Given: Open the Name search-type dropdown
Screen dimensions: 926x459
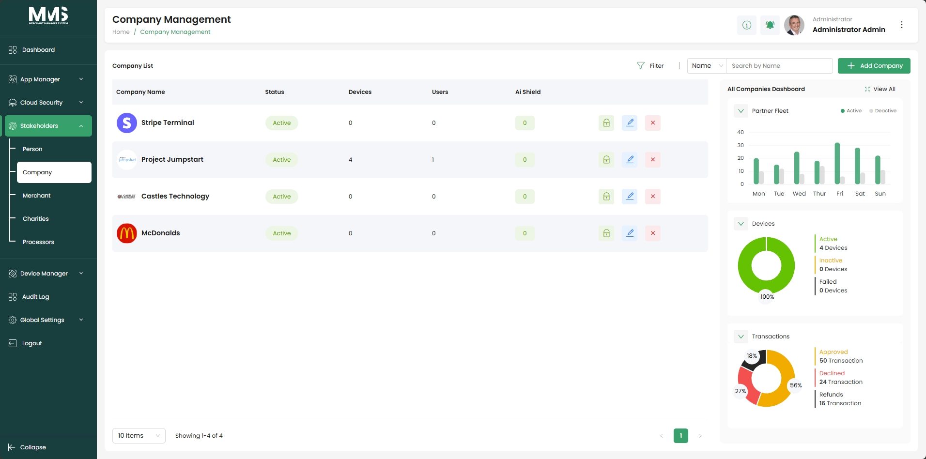Looking at the screenshot, I should (707, 66).
